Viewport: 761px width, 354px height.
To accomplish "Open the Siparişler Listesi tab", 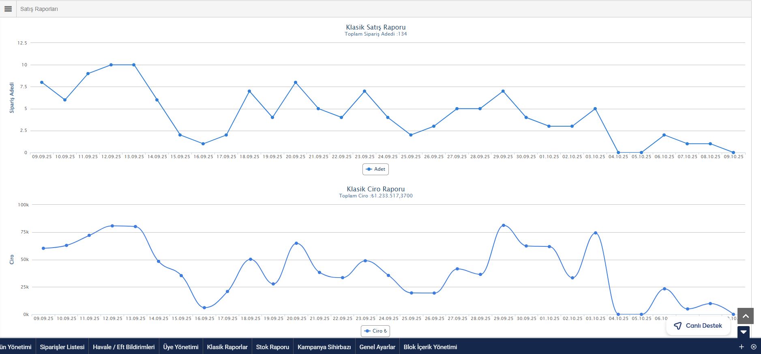I will (x=62, y=347).
